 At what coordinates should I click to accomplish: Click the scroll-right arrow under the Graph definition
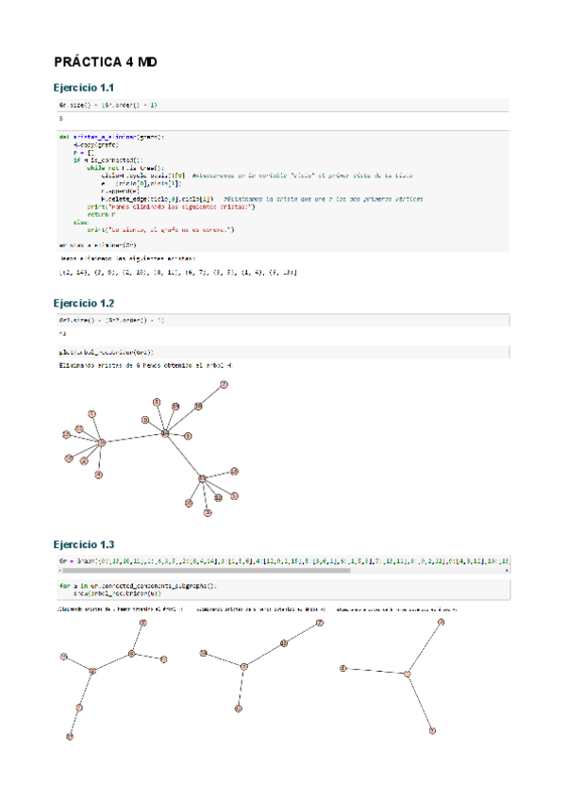pyautogui.click(x=506, y=570)
